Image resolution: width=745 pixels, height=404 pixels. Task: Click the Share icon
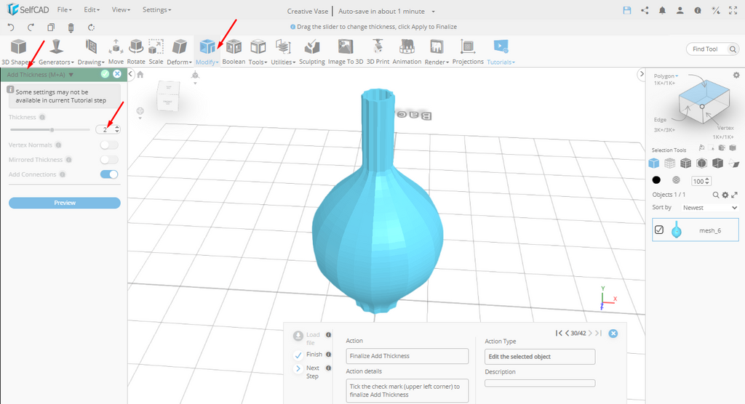pyautogui.click(x=645, y=10)
